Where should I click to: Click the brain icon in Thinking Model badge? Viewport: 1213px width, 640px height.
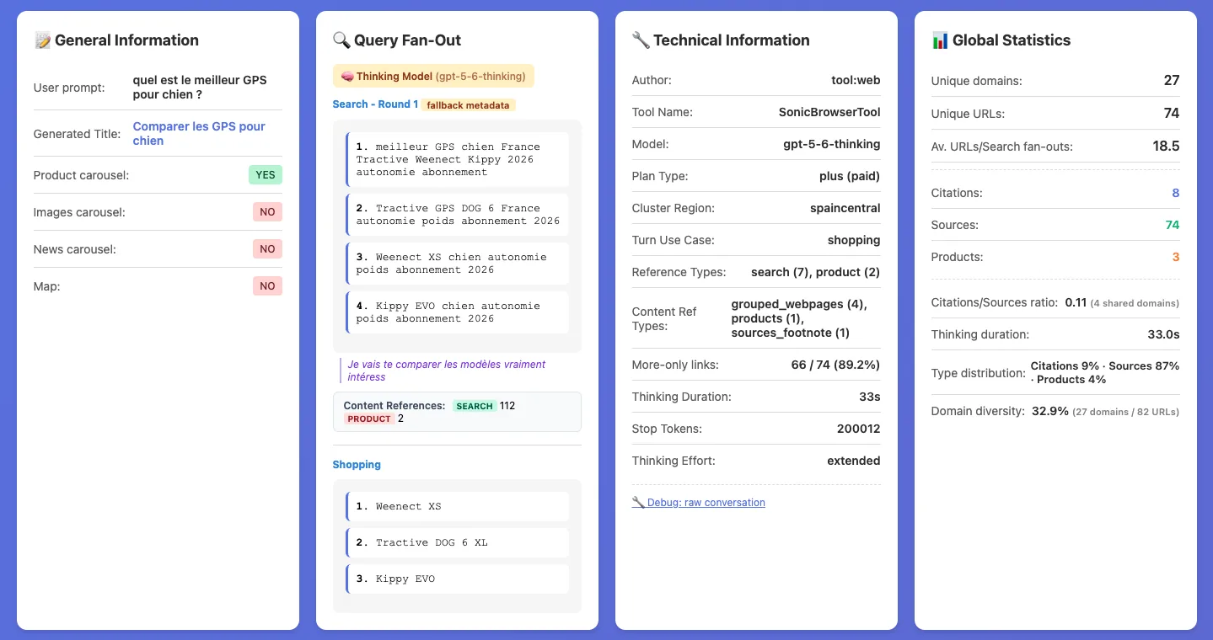(x=346, y=77)
